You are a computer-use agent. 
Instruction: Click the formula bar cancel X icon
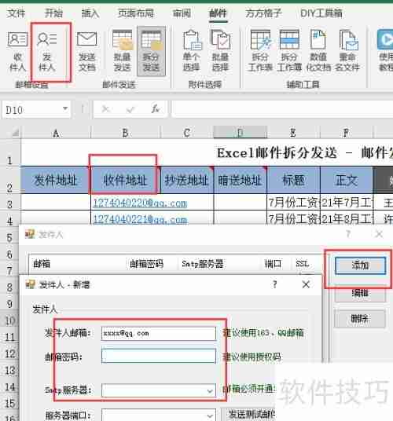tap(105, 109)
